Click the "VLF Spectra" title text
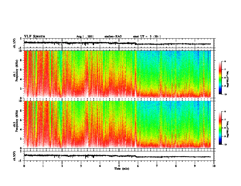 [34, 36]
